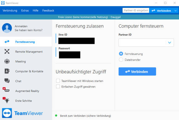Open the Chat sidebar tab
The height and width of the screenshot is (120, 179).
click(x=26, y=81)
